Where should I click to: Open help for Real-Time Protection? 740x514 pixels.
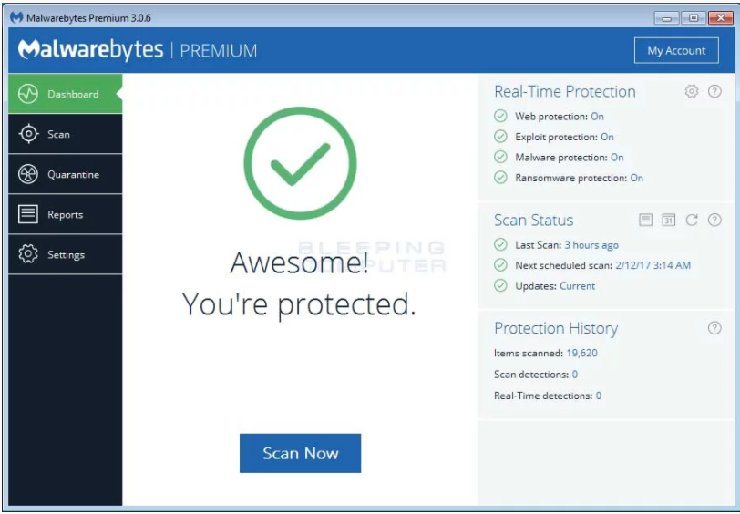pyautogui.click(x=714, y=91)
